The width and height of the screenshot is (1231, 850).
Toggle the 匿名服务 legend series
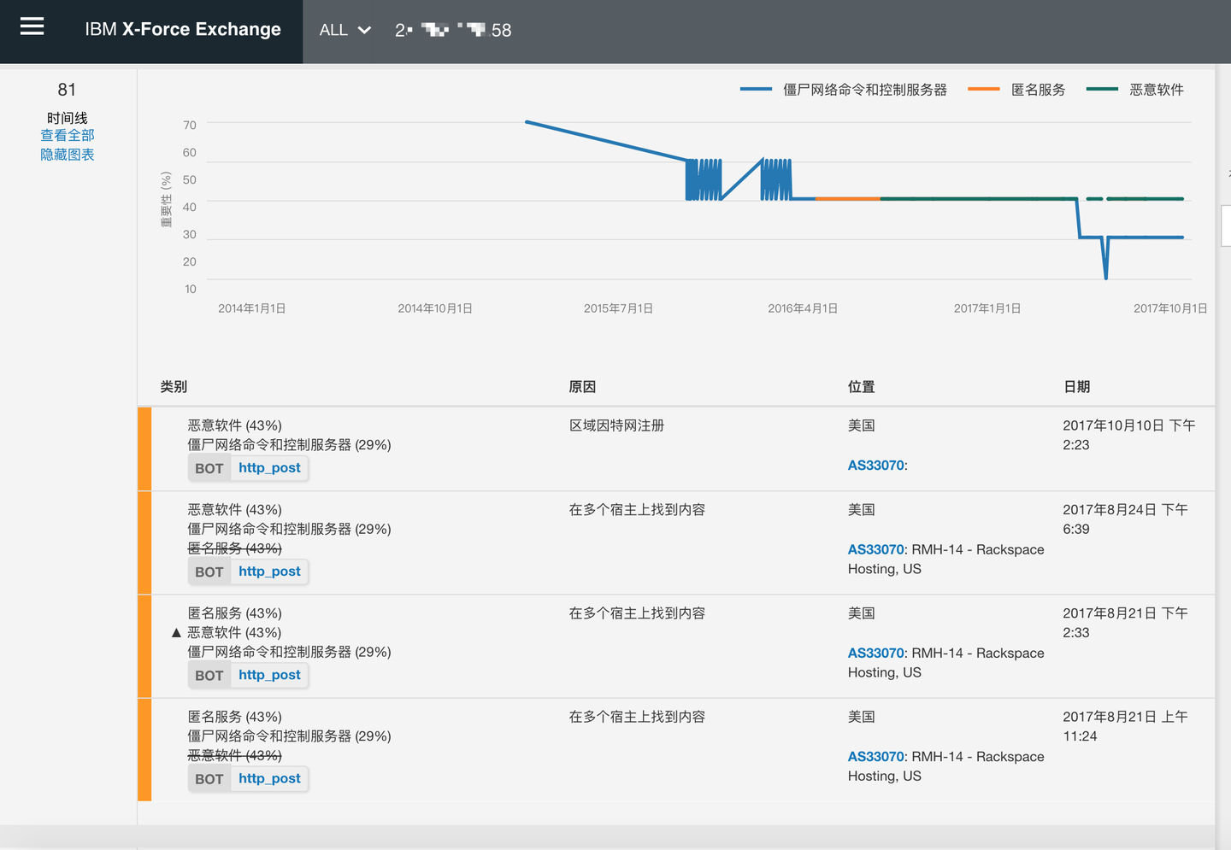coord(1038,90)
